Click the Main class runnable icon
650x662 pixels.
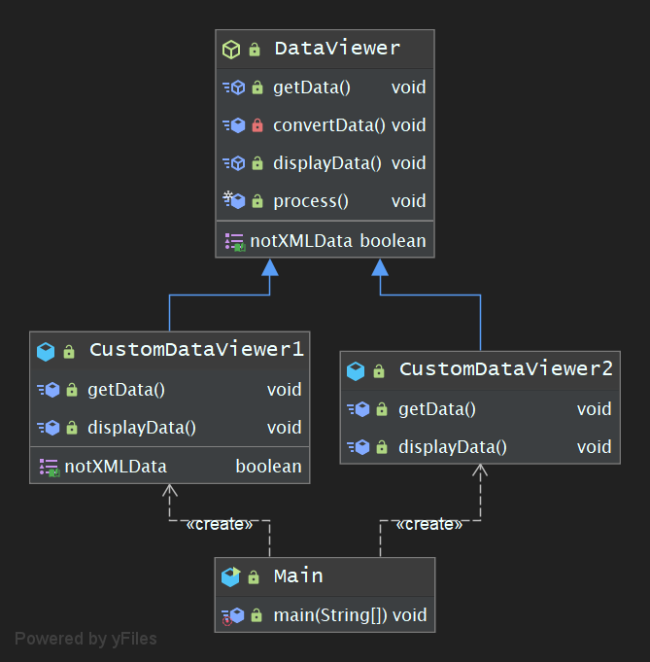230,576
